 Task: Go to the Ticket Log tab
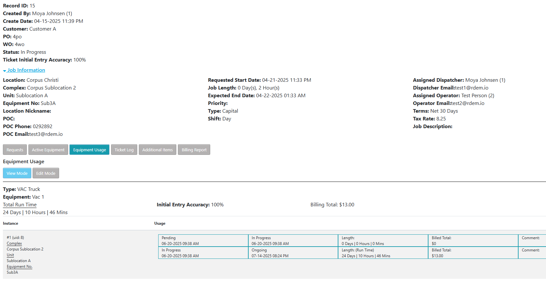pyautogui.click(x=124, y=150)
